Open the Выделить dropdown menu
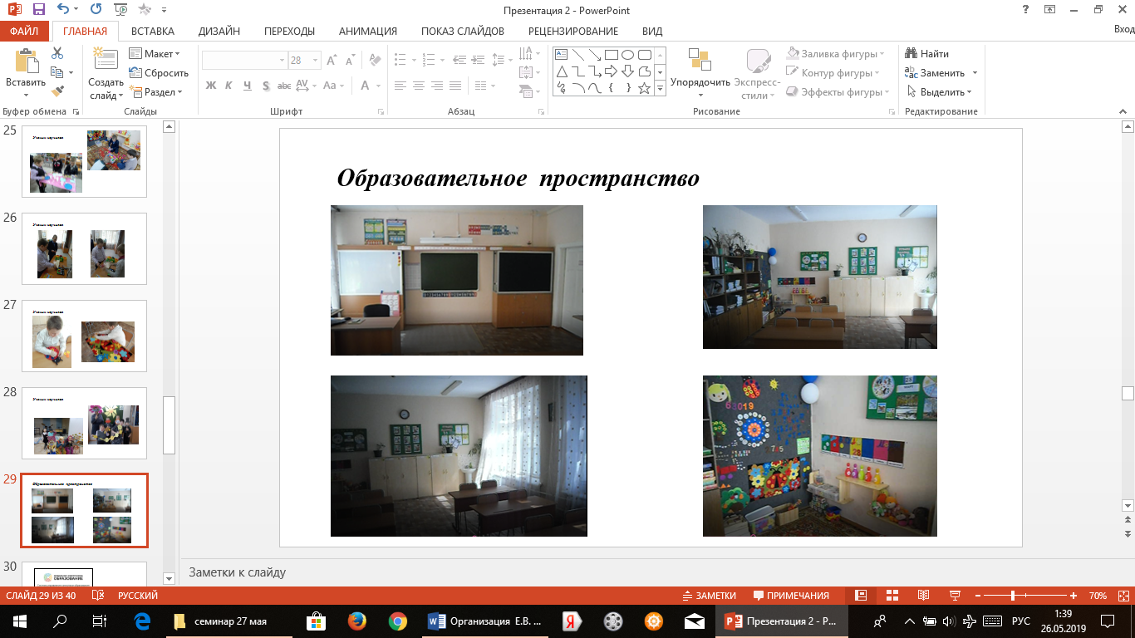This screenshot has height=638, width=1135. [x=940, y=92]
